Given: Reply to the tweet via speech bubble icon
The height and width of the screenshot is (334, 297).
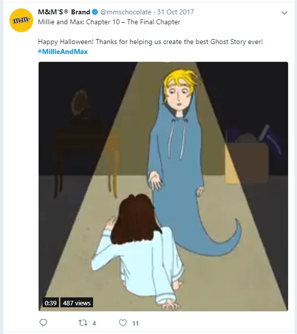Looking at the screenshot, I should (43, 323).
